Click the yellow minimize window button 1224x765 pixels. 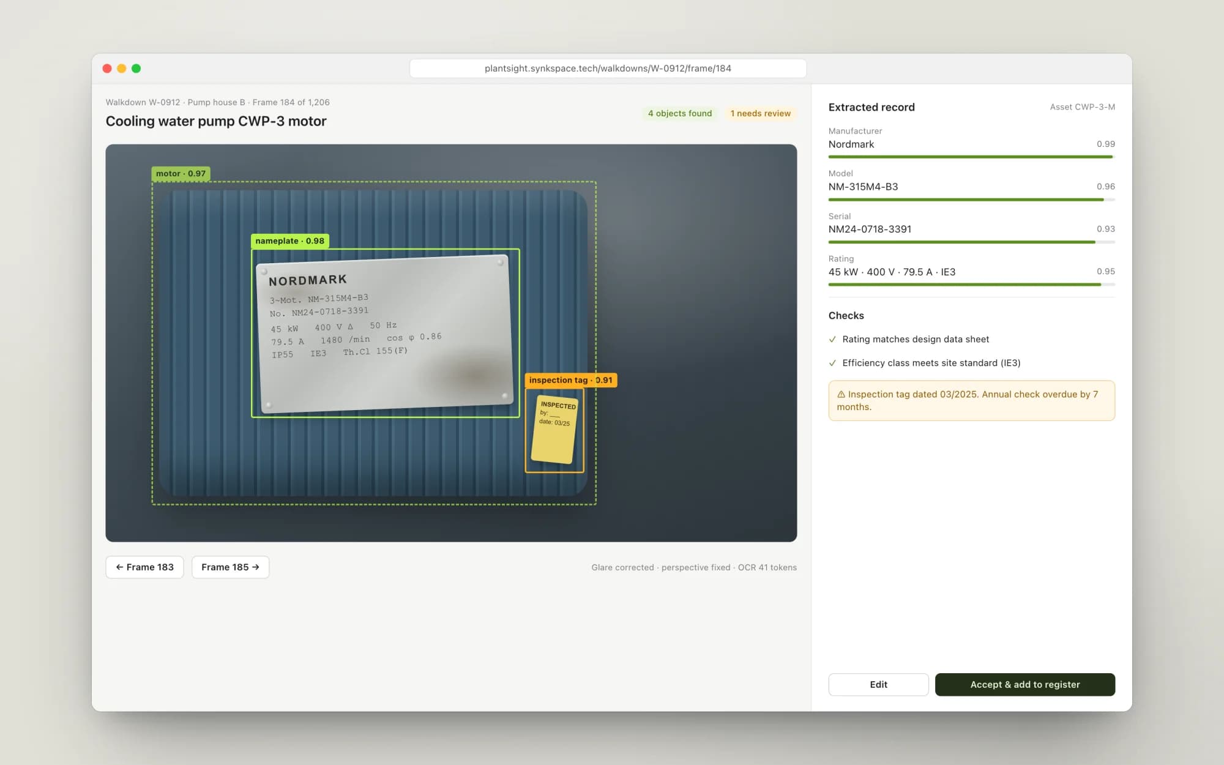tap(122, 69)
